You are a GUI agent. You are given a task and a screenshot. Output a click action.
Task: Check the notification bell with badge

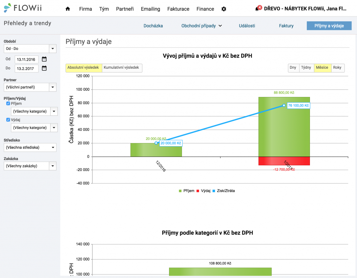tap(258, 8)
